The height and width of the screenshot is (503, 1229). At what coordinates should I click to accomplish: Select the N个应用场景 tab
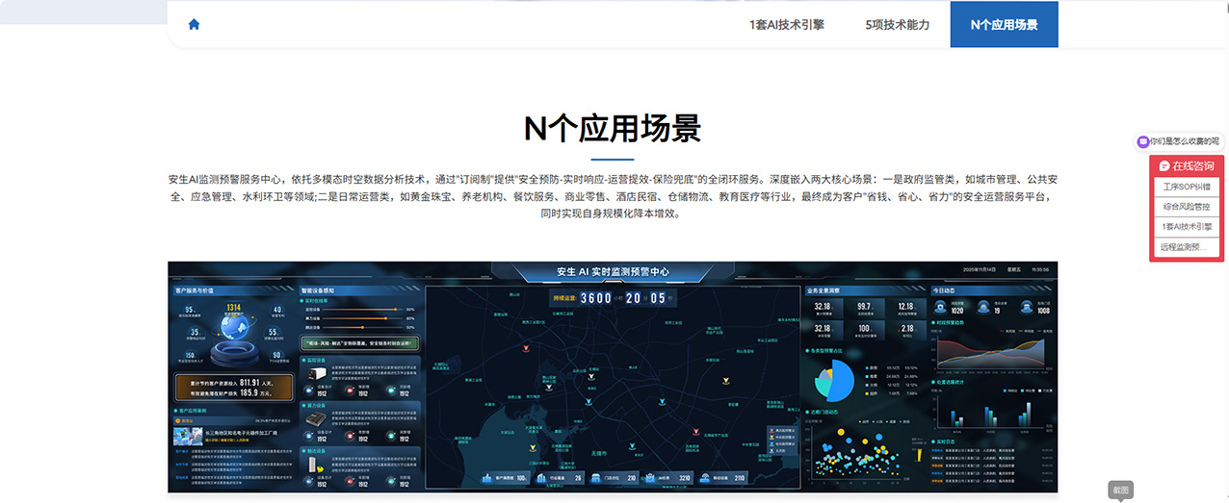pyautogui.click(x=1004, y=25)
